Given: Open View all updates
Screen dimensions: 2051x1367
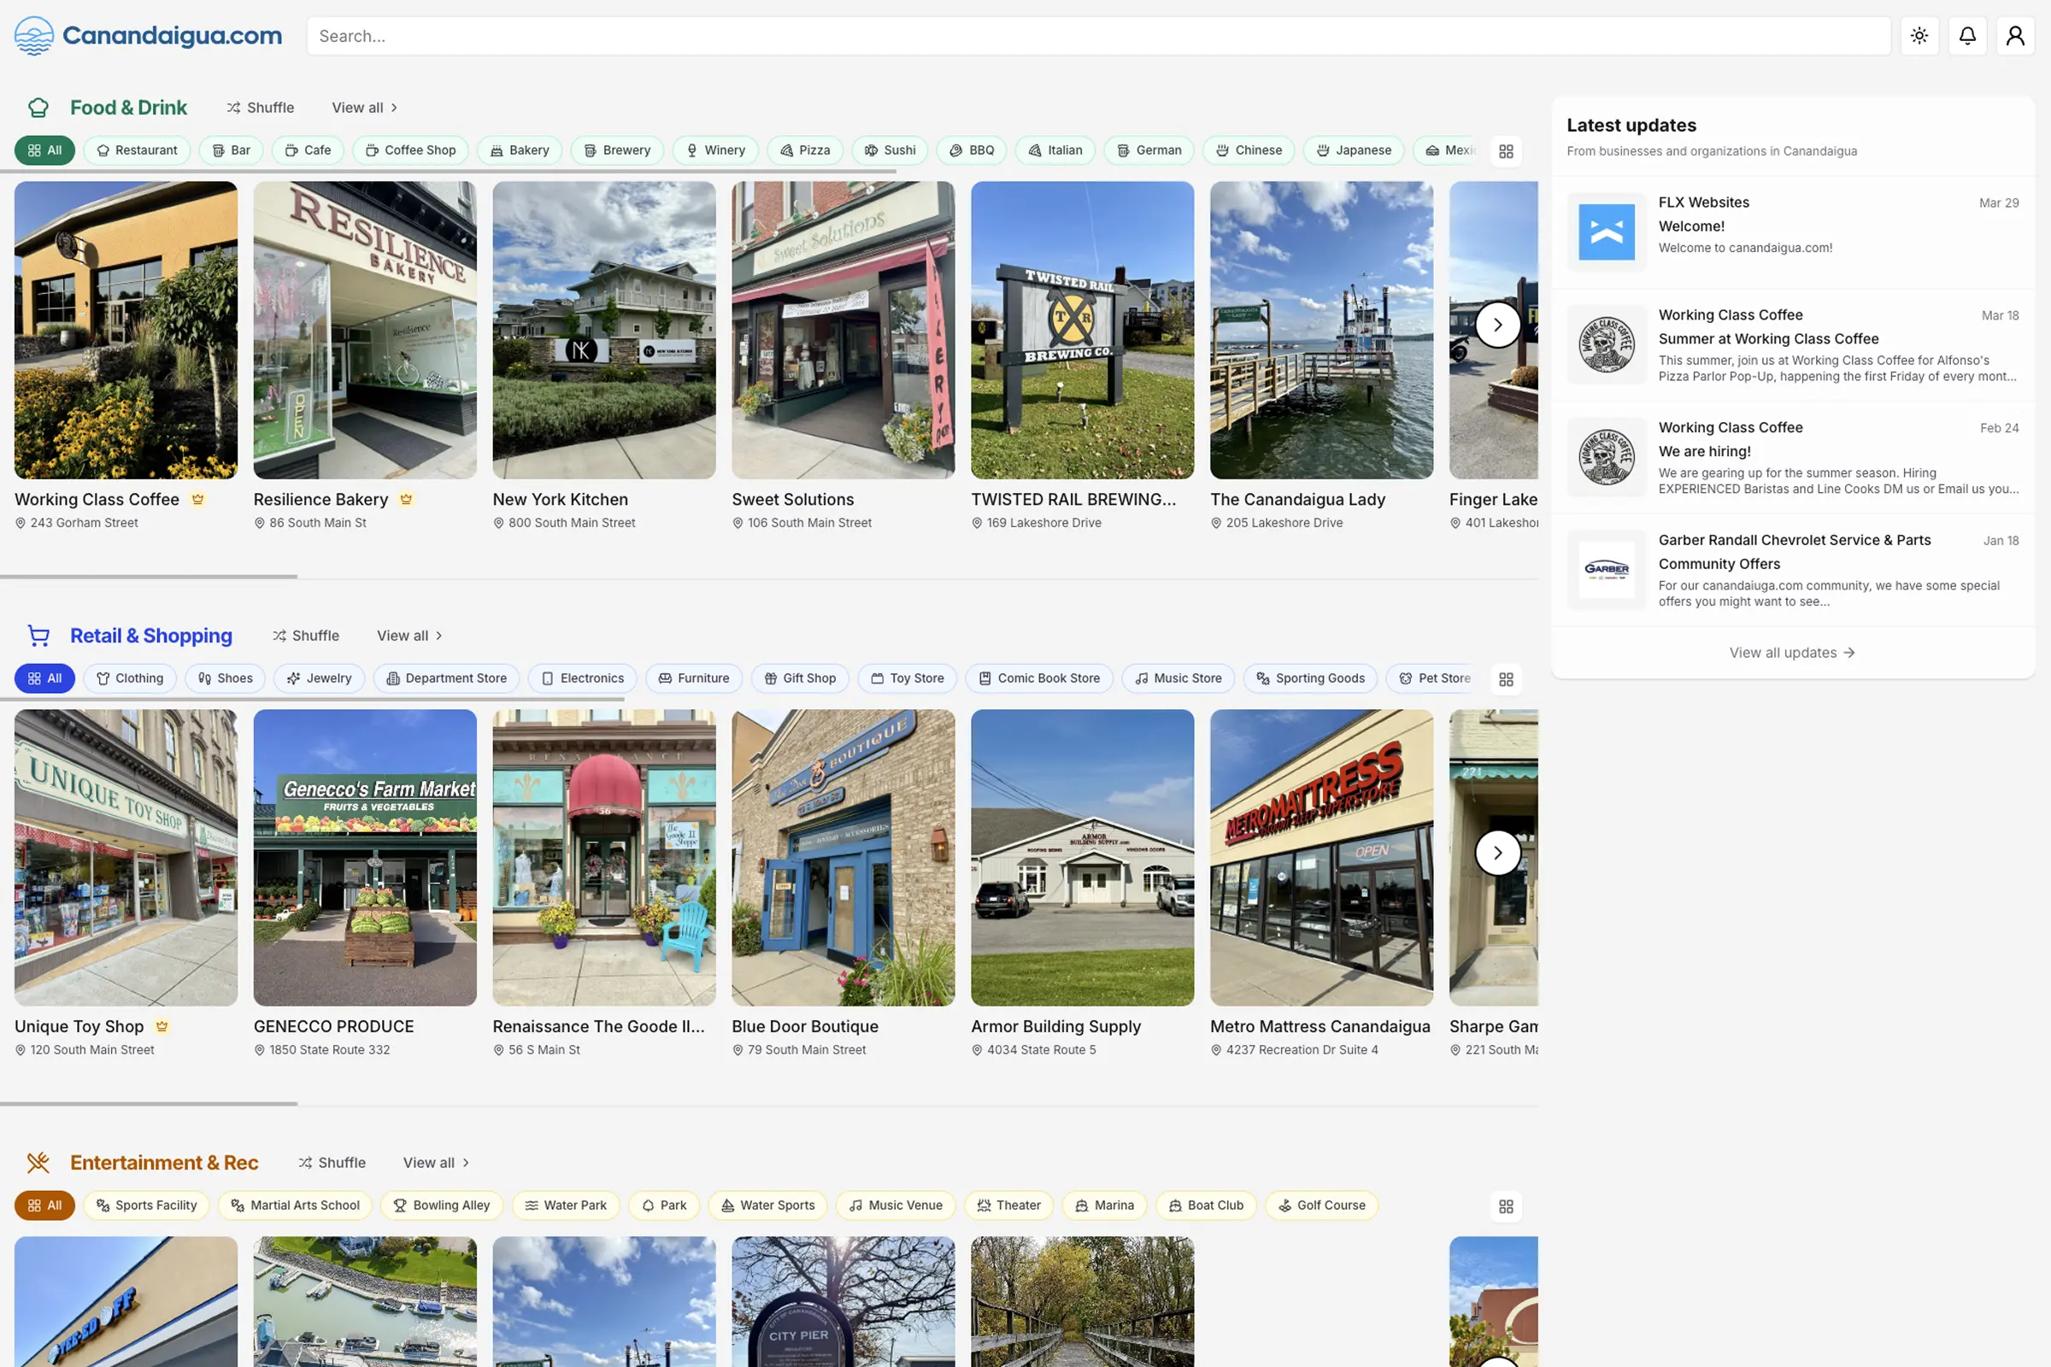Looking at the screenshot, I should 1792,652.
